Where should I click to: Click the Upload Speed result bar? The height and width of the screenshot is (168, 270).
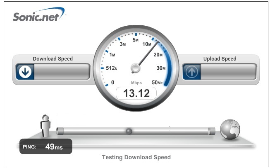pyautogui.click(x=220, y=72)
